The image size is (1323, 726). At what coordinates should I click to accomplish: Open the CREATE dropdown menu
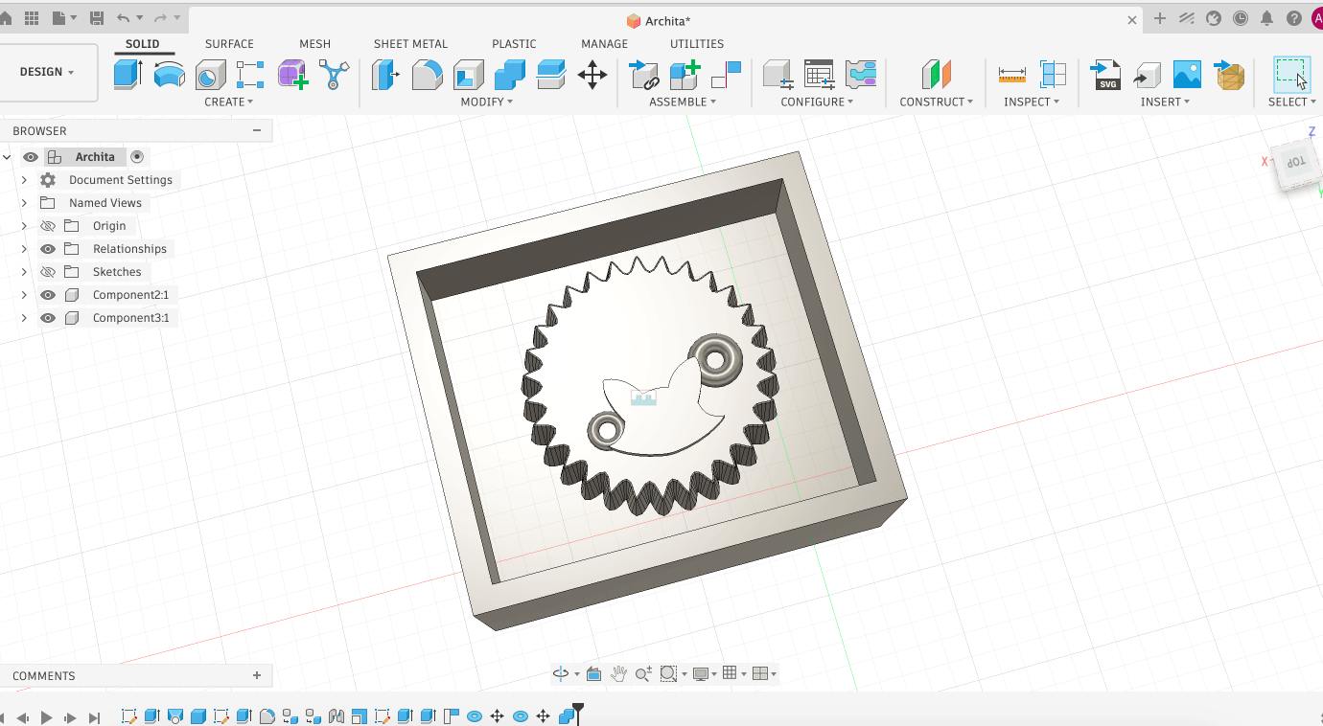click(x=228, y=102)
